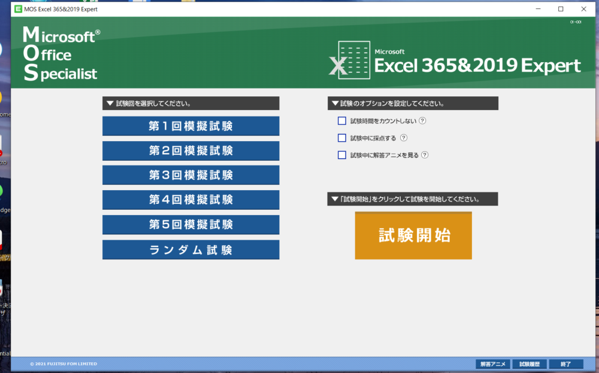Click the Excel spreadsheet logo in the green header
This screenshot has height=373, width=599.
[x=355, y=60]
